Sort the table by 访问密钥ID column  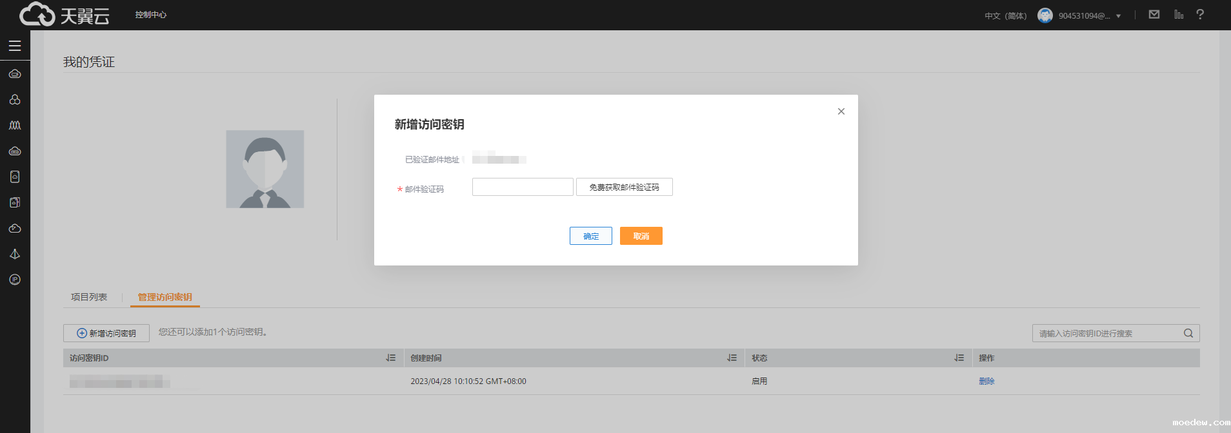tap(390, 358)
